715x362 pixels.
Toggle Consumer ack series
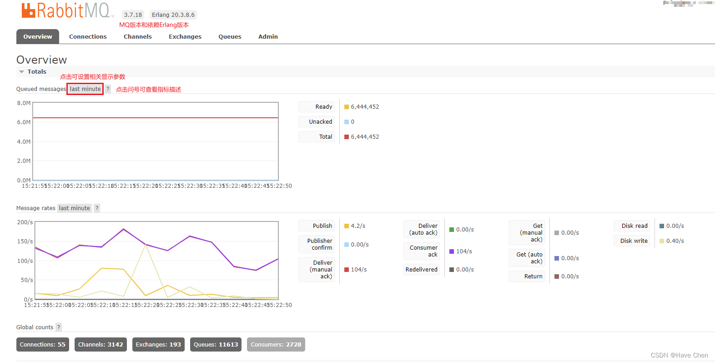click(422, 251)
